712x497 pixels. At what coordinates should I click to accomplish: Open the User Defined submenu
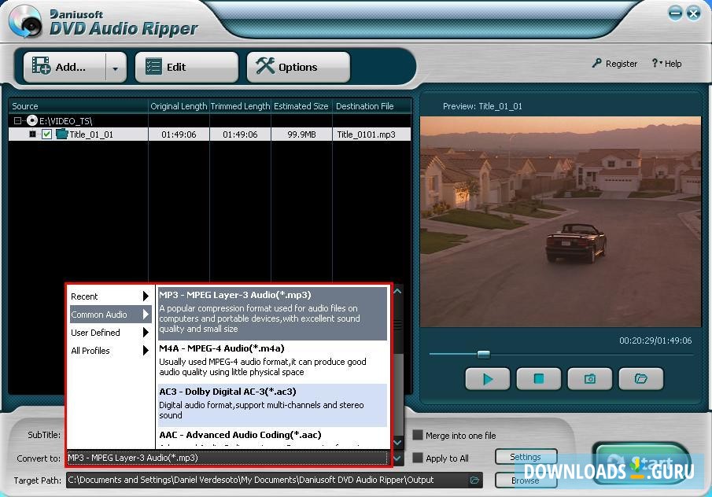coord(110,333)
